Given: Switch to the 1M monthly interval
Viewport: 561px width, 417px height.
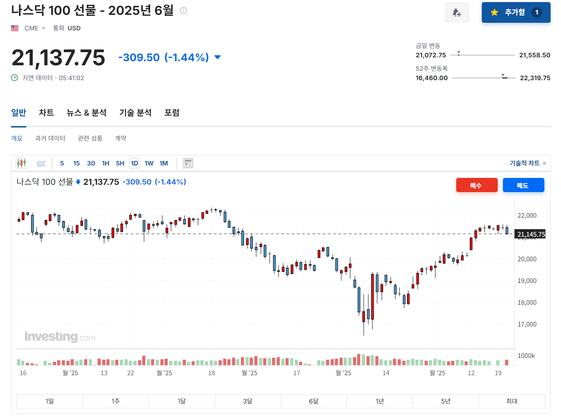Looking at the screenshot, I should (x=164, y=163).
